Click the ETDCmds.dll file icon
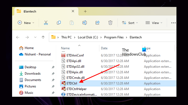The image size is (188, 105). coord(63,78)
